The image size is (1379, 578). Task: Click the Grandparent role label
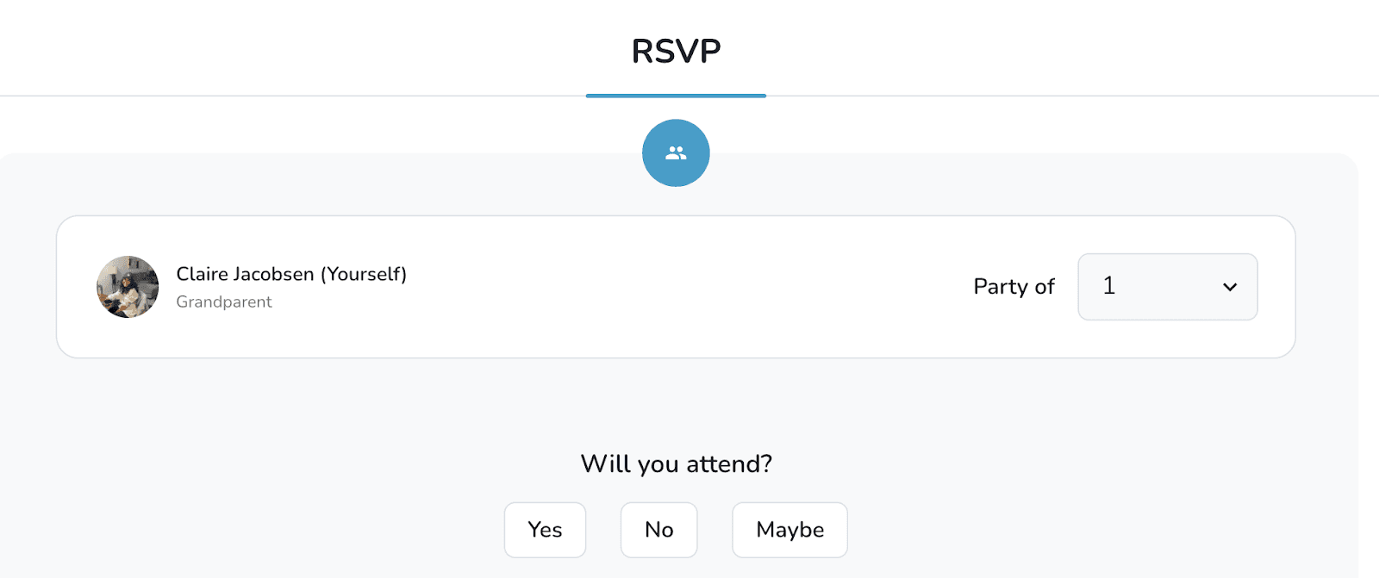[224, 301]
